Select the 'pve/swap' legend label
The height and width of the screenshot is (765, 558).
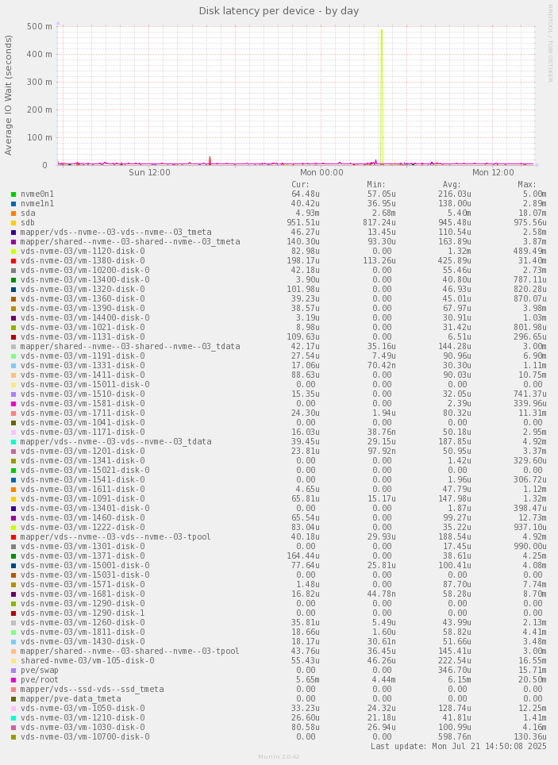tap(40, 671)
